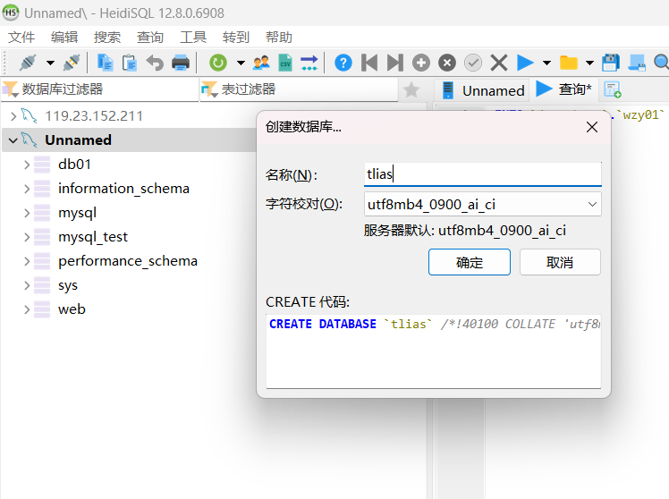The image size is (669, 499).
Task: Click the favorites star icon
Action: [411, 90]
